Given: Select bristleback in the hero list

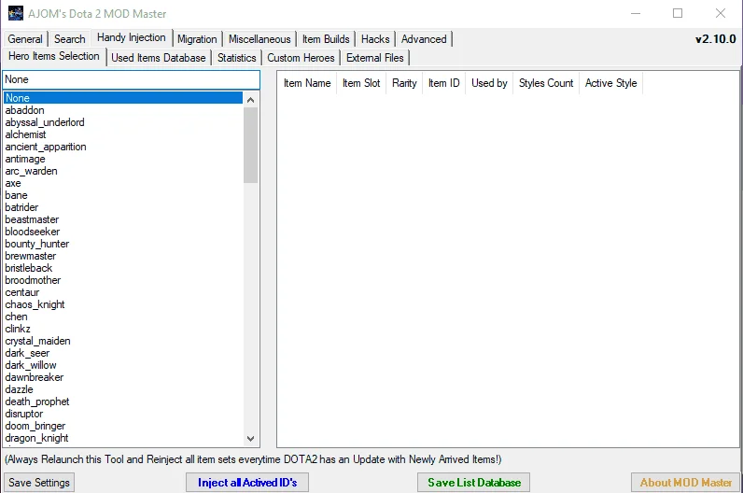Looking at the screenshot, I should point(123,268).
